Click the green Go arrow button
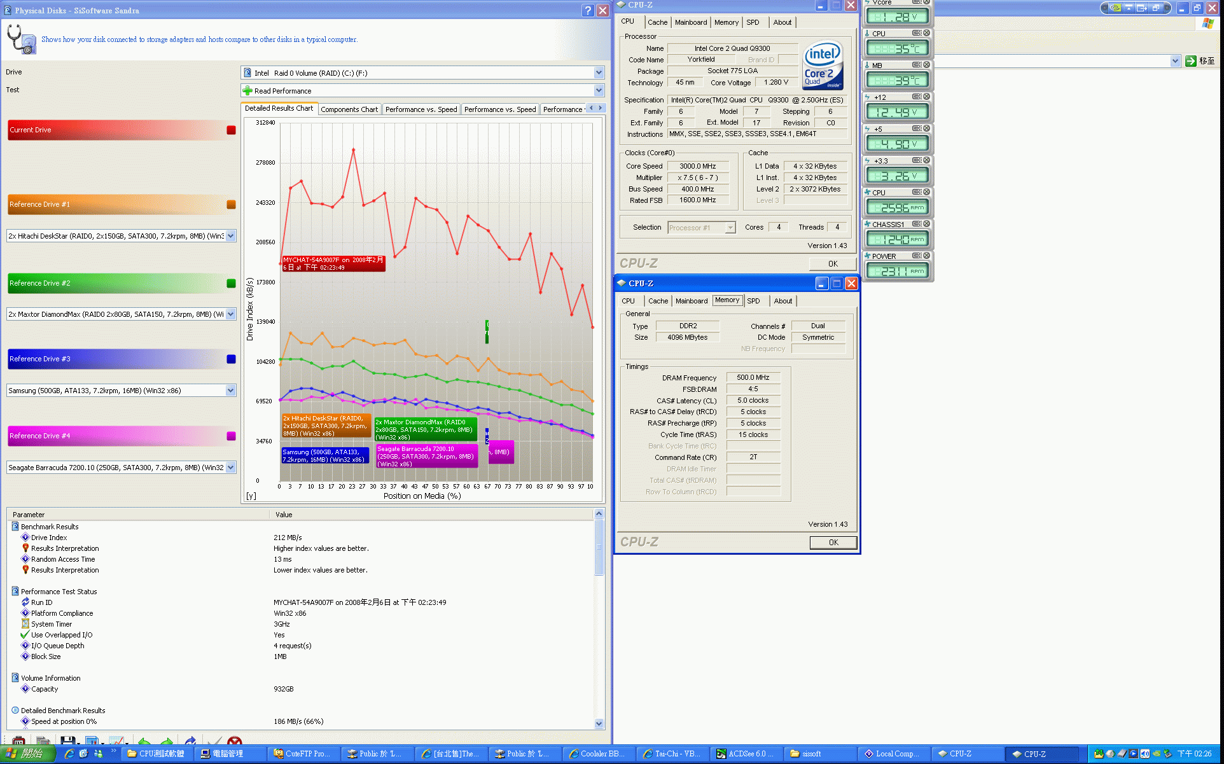 (1191, 61)
